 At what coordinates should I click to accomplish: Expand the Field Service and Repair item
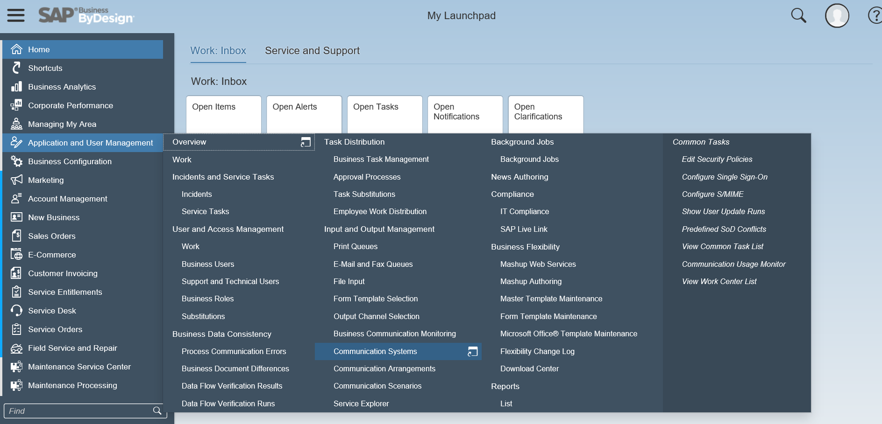point(72,348)
